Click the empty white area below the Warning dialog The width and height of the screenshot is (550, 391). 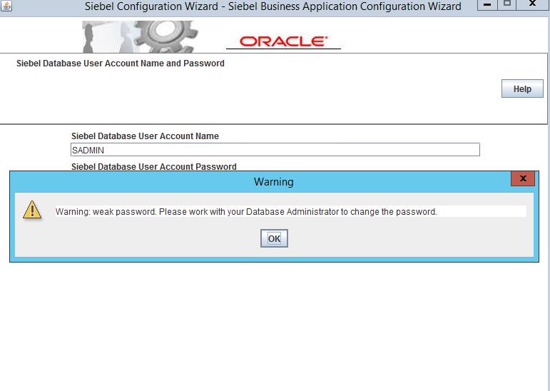pyautogui.click(x=275, y=321)
